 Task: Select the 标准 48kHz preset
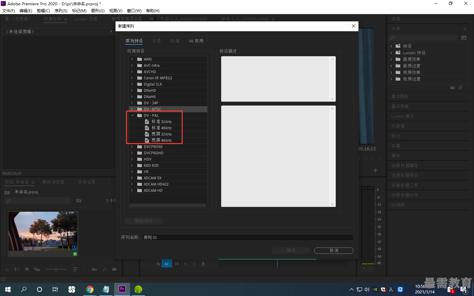[x=161, y=128]
